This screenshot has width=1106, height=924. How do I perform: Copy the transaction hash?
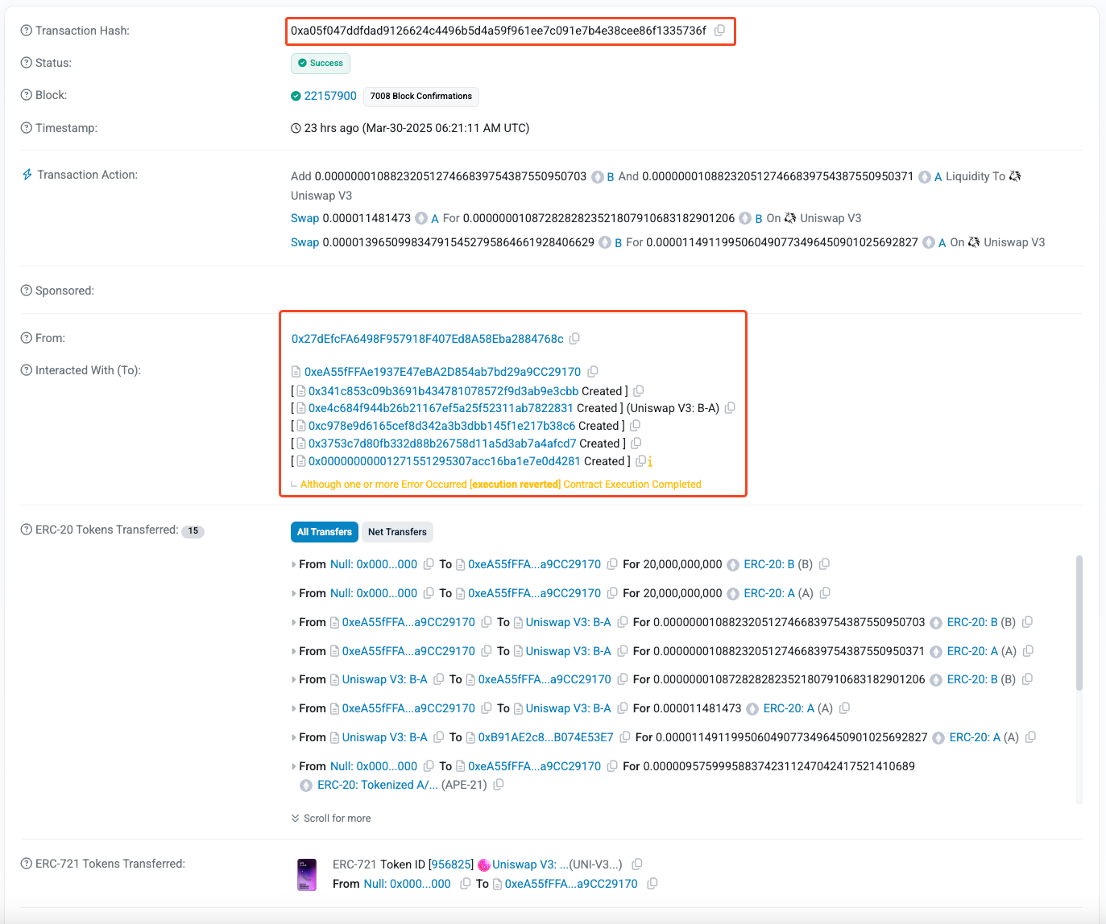(x=719, y=30)
